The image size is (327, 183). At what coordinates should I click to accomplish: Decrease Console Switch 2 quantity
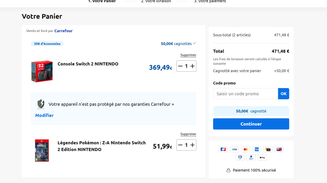180,66
